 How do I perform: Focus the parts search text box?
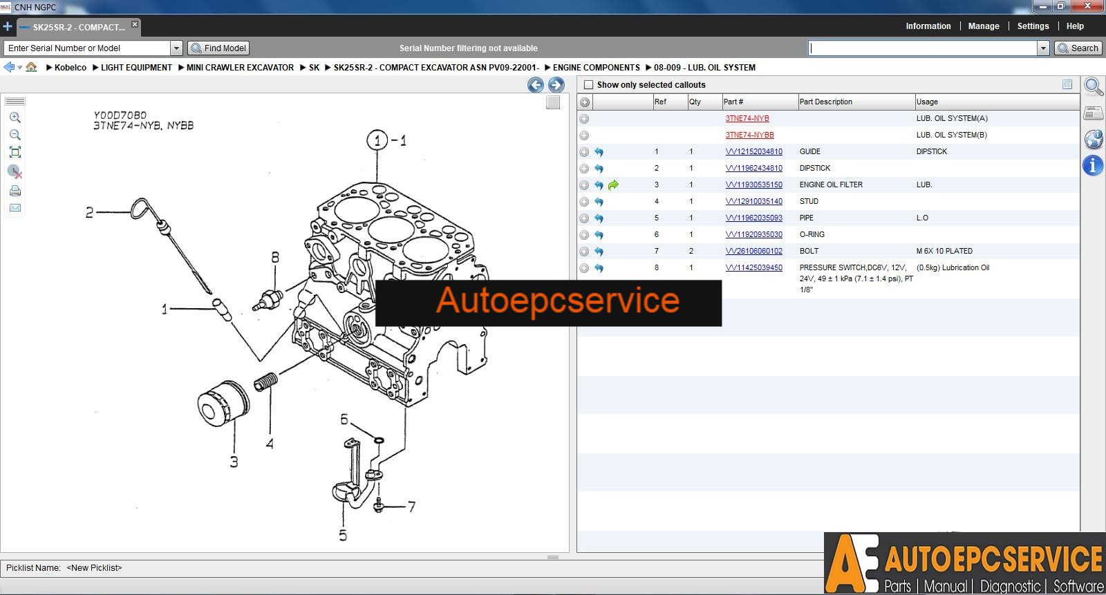[x=923, y=48]
